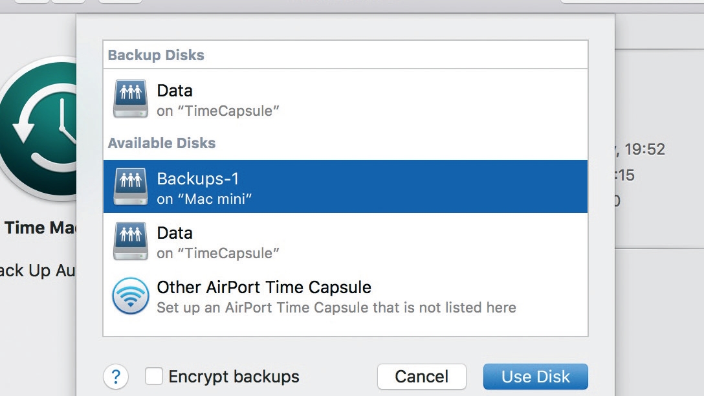Click the green Time Machine clock icon
The image size is (704, 396).
pos(38,129)
